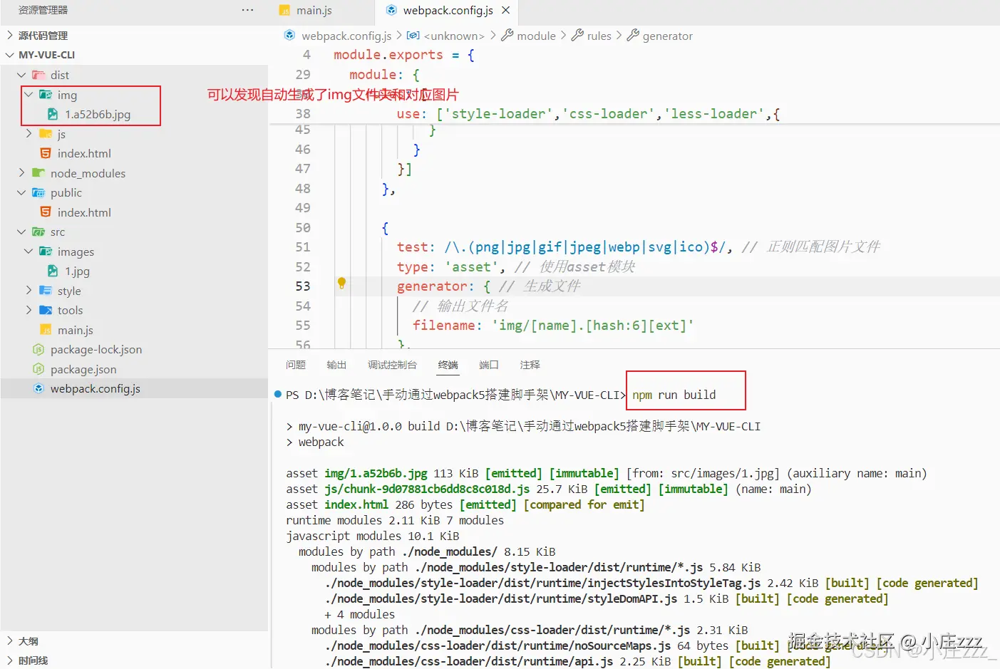The height and width of the screenshot is (669, 1000).
Task: Expand the tools folder chevron
Action: click(x=29, y=310)
